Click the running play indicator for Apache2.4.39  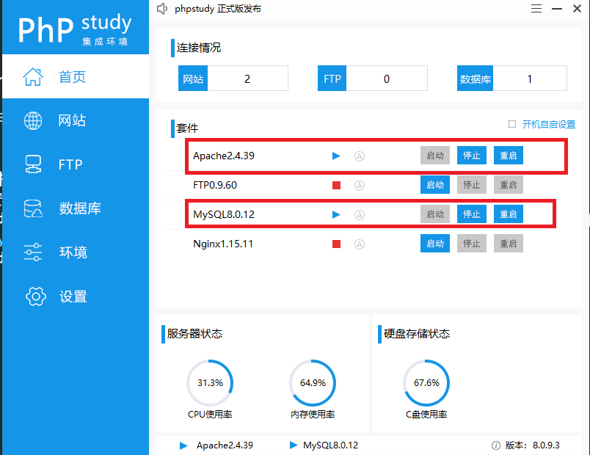coord(336,156)
